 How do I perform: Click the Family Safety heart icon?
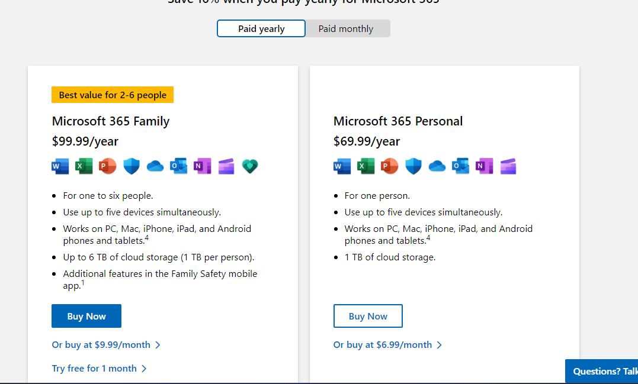click(249, 166)
